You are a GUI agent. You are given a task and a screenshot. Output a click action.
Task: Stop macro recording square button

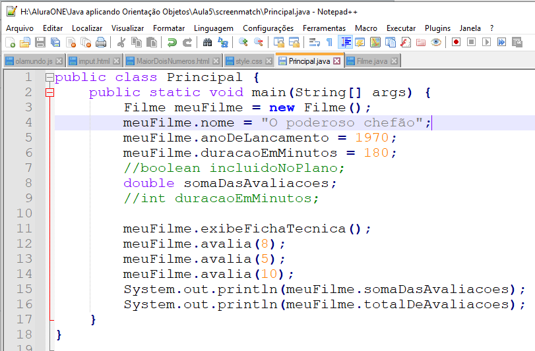pyautogui.click(x=471, y=42)
